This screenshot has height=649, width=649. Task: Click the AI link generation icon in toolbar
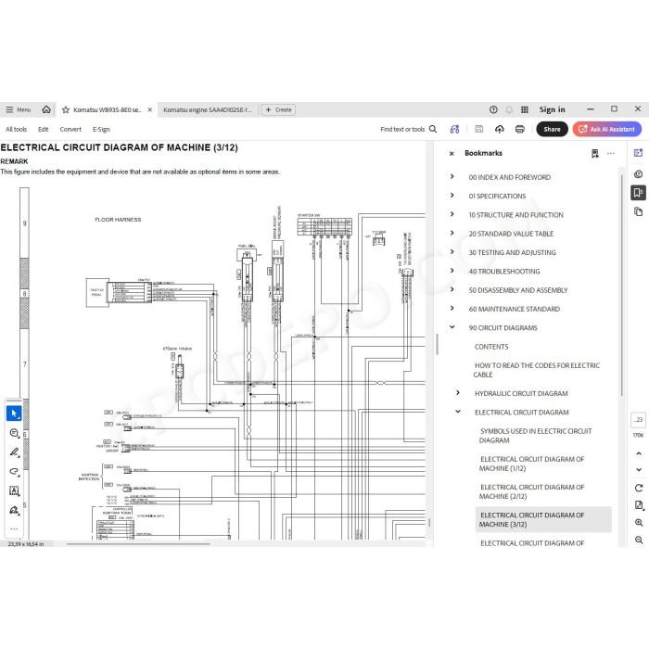(454, 129)
